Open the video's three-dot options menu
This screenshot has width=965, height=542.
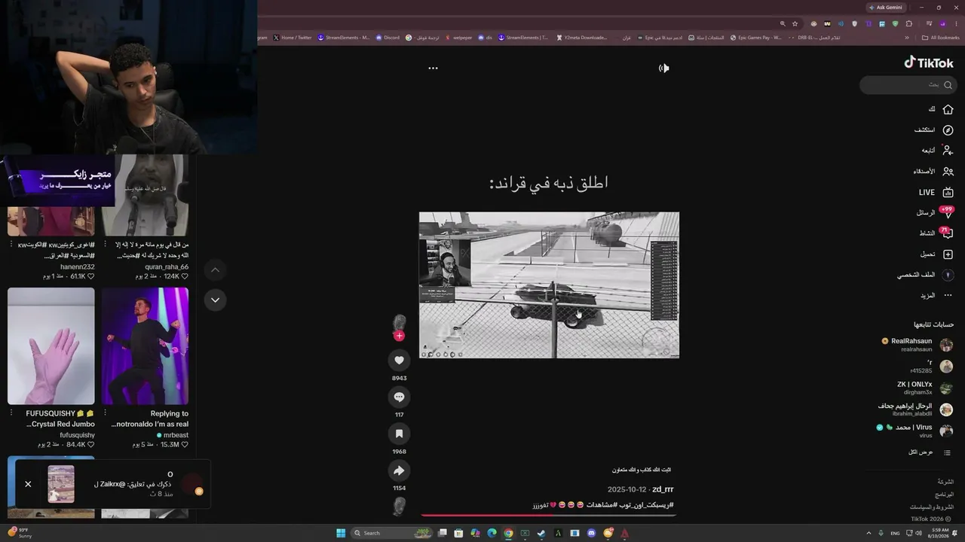(x=433, y=68)
